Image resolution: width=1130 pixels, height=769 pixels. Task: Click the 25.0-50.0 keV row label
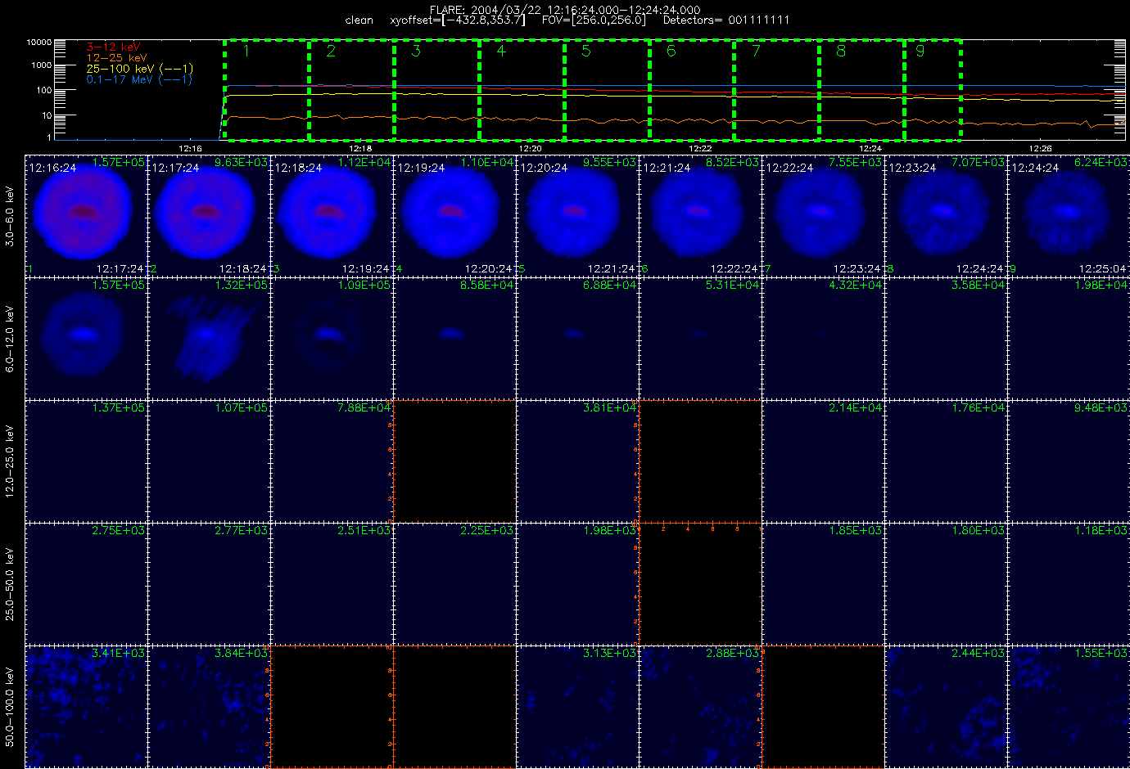coord(10,583)
